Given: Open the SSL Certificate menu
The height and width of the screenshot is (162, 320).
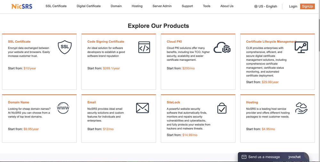Looking at the screenshot, I should pos(56,6).
